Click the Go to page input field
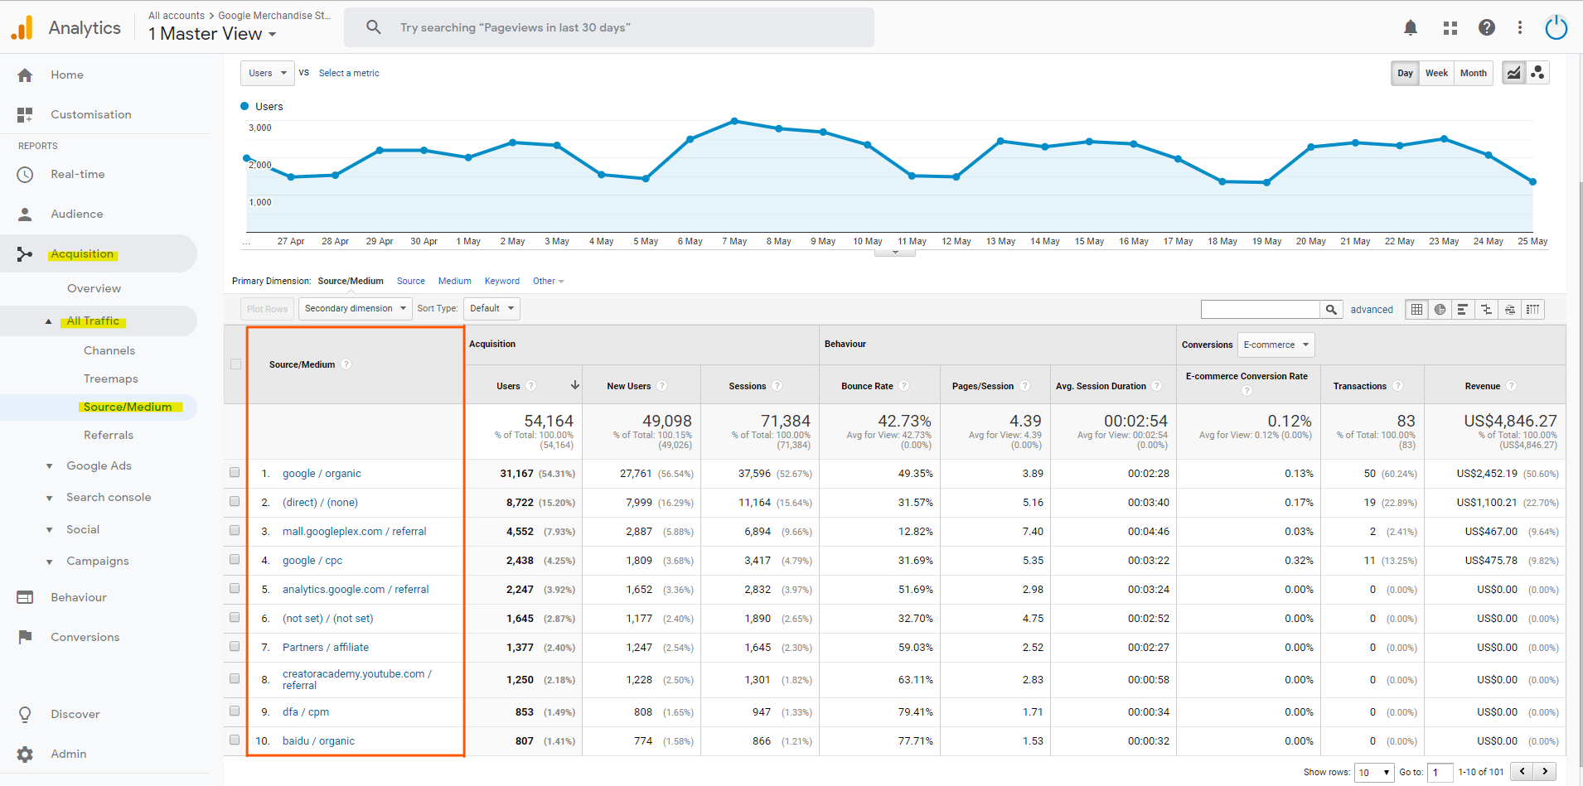 [x=1440, y=772]
